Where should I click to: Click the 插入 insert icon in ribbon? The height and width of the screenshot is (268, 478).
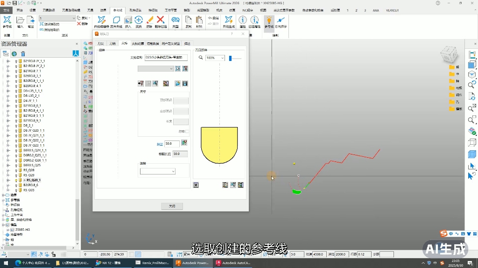(128, 20)
